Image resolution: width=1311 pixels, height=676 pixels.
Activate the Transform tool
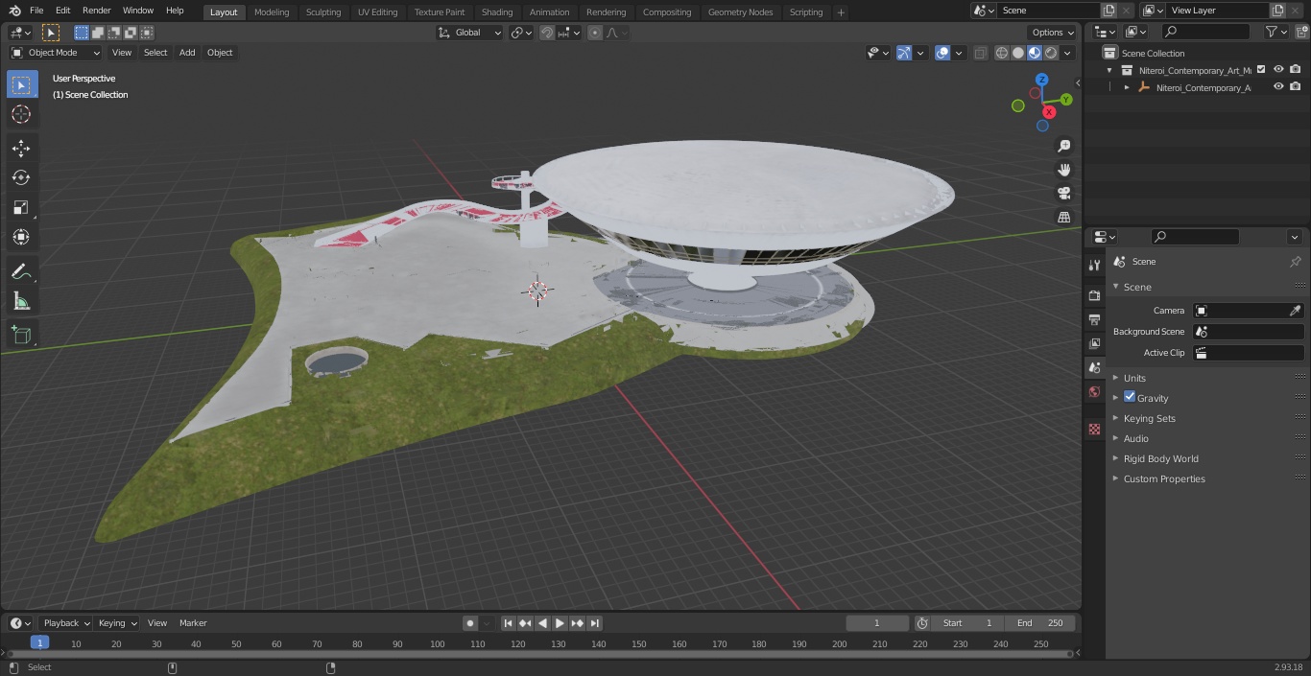coord(21,237)
